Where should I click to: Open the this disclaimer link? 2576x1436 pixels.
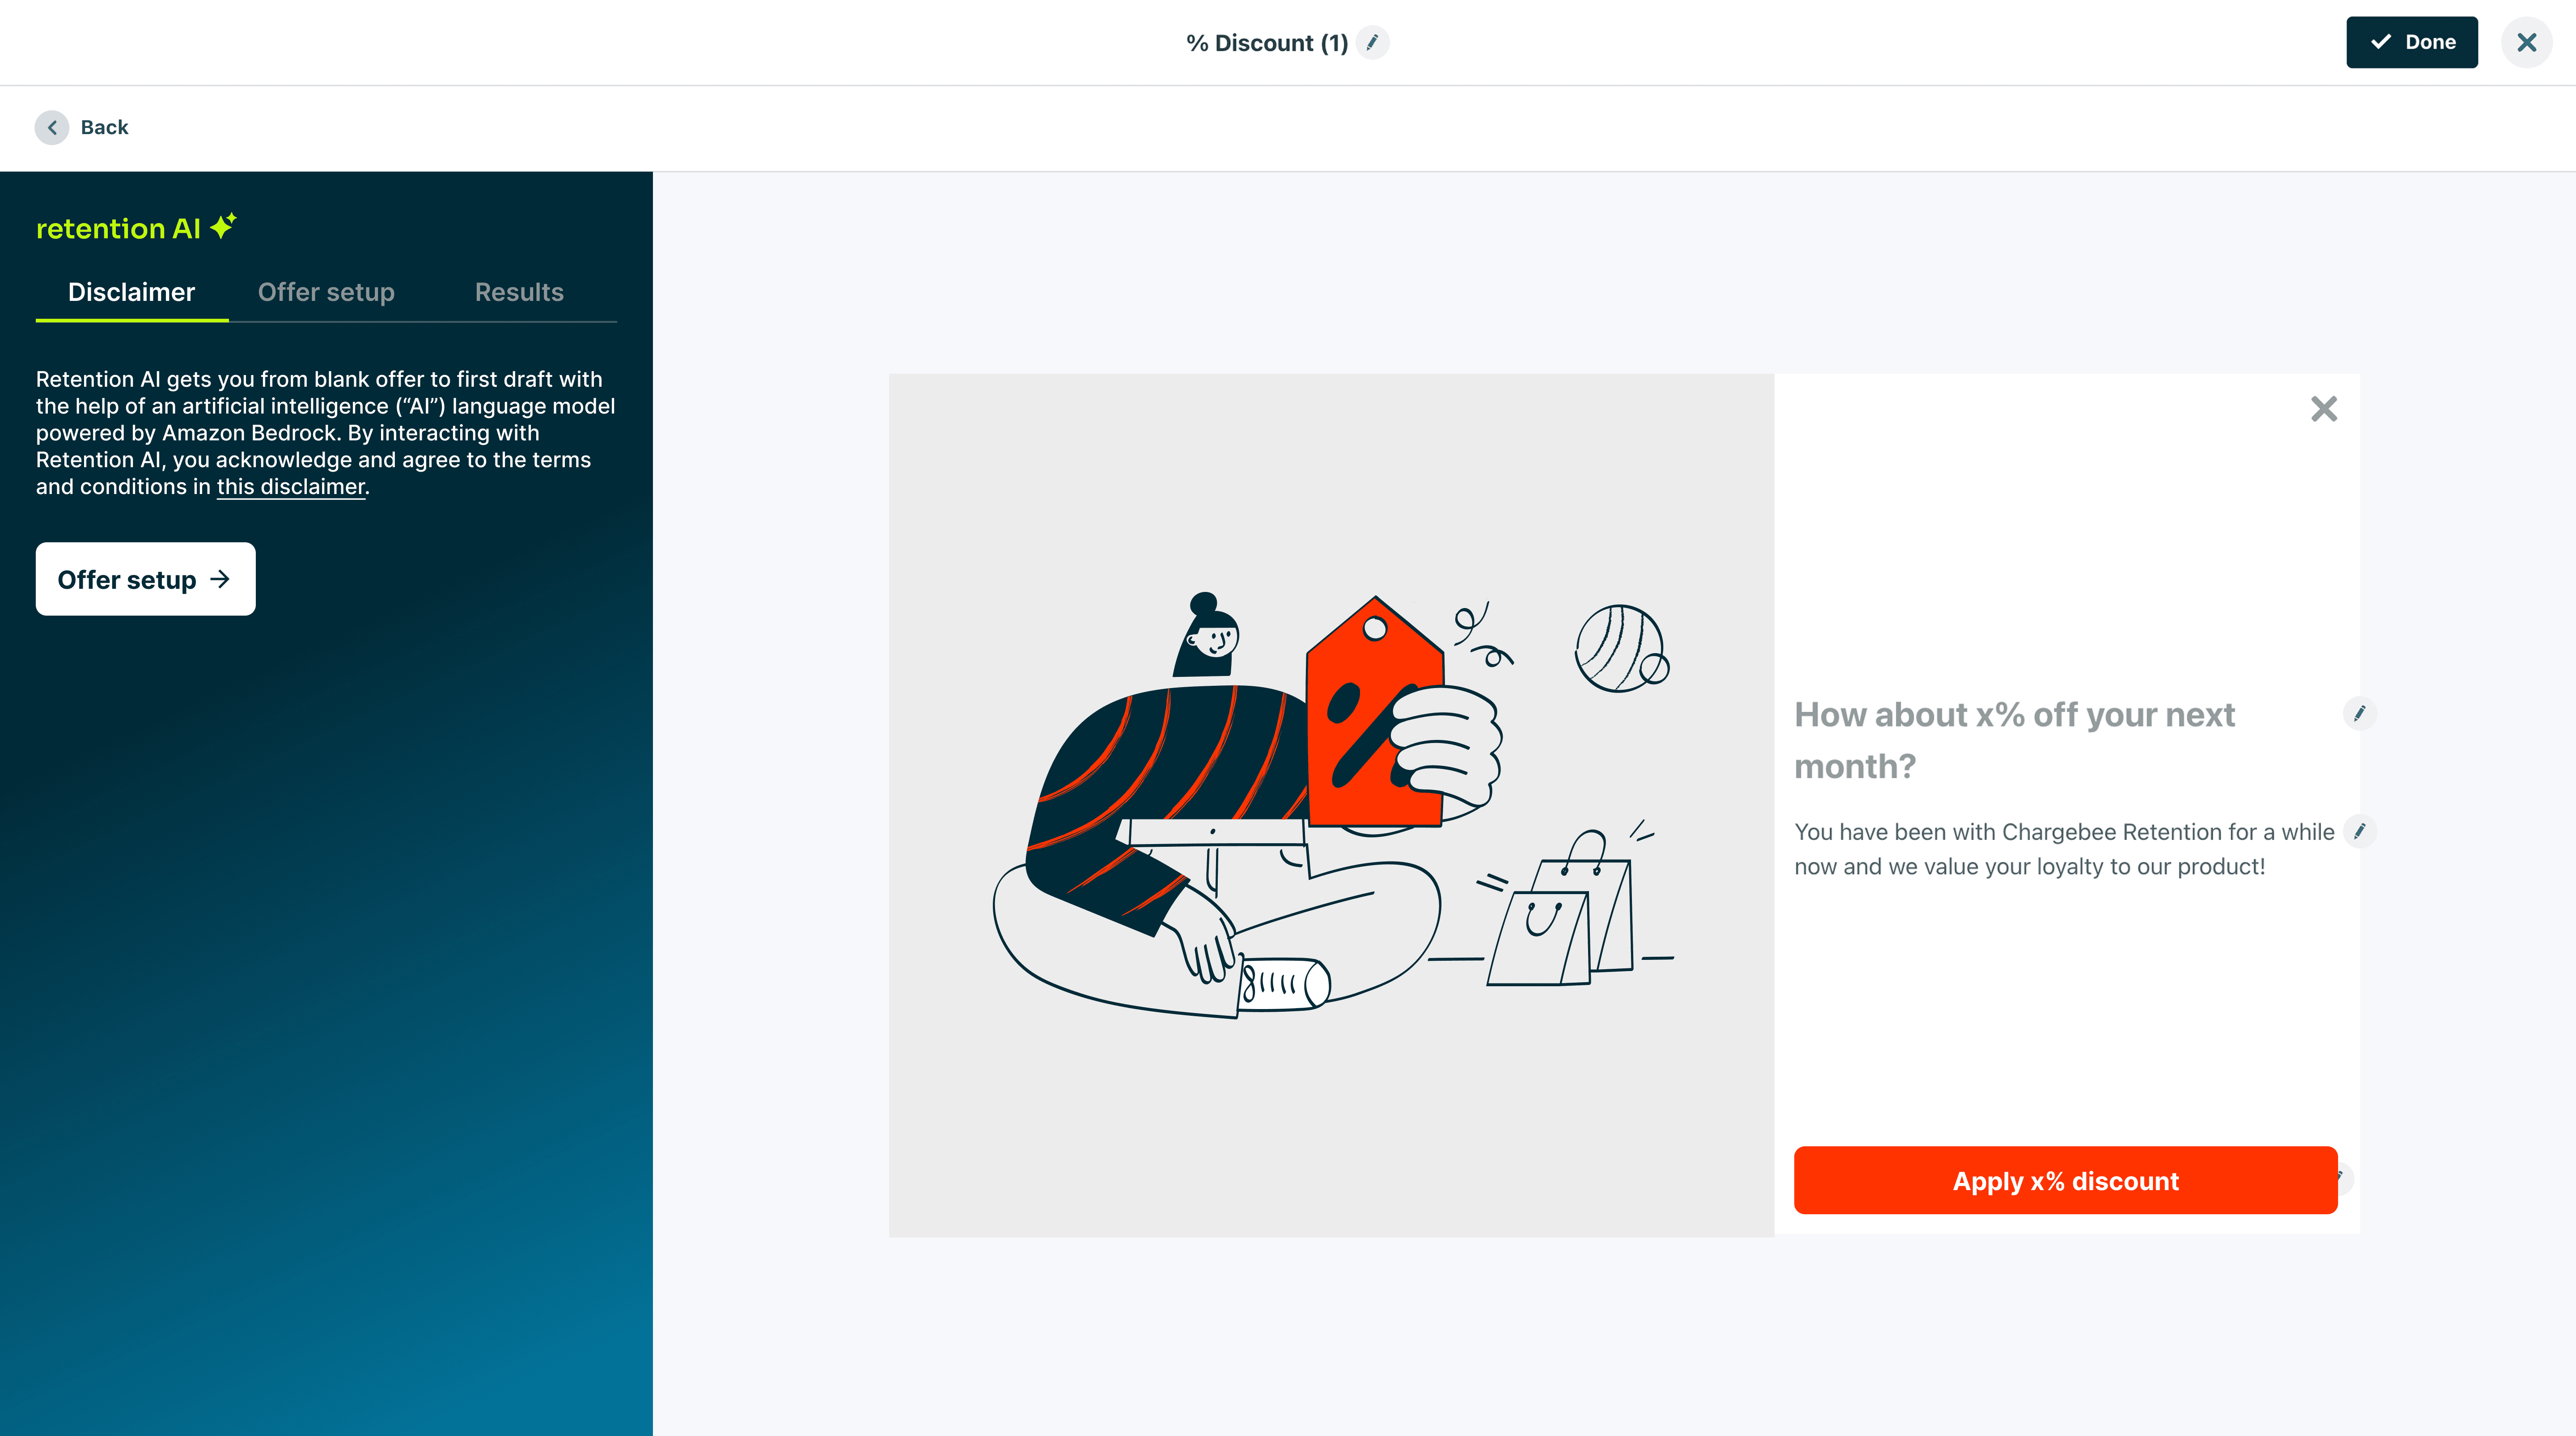291,487
